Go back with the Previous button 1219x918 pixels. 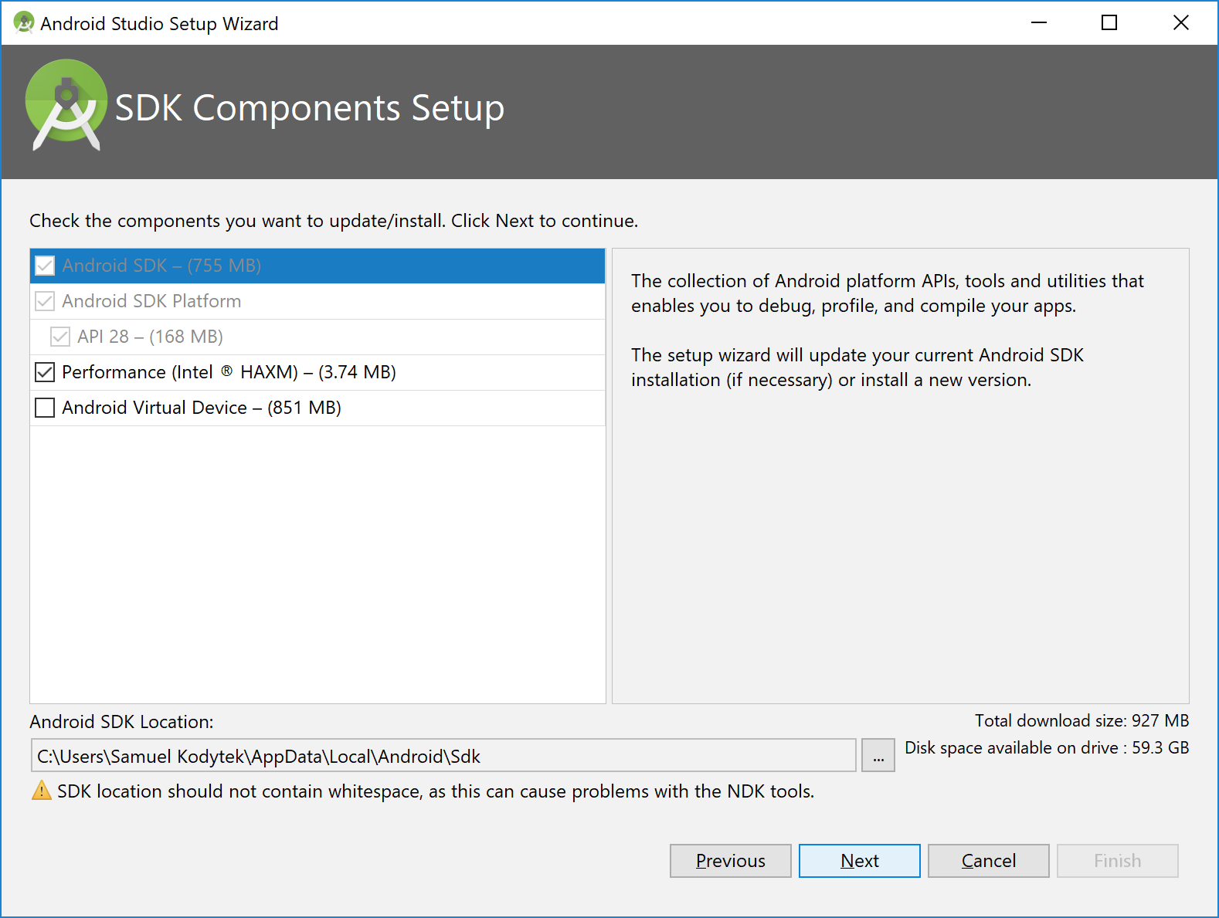(x=730, y=861)
